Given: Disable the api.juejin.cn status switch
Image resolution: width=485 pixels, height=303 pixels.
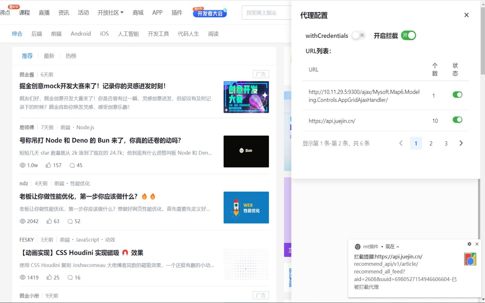Looking at the screenshot, I should (457, 120).
